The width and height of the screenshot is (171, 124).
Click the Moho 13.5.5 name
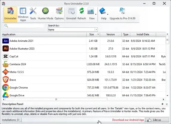[x=16, y=72]
